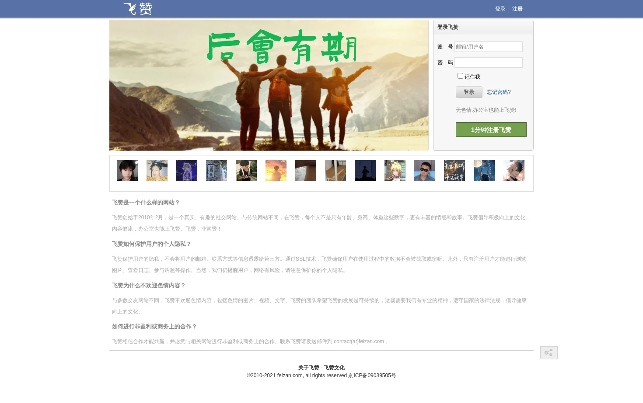Open avatar showing wooden bed frame
This screenshot has height=403, width=643.
pyautogui.click(x=335, y=171)
